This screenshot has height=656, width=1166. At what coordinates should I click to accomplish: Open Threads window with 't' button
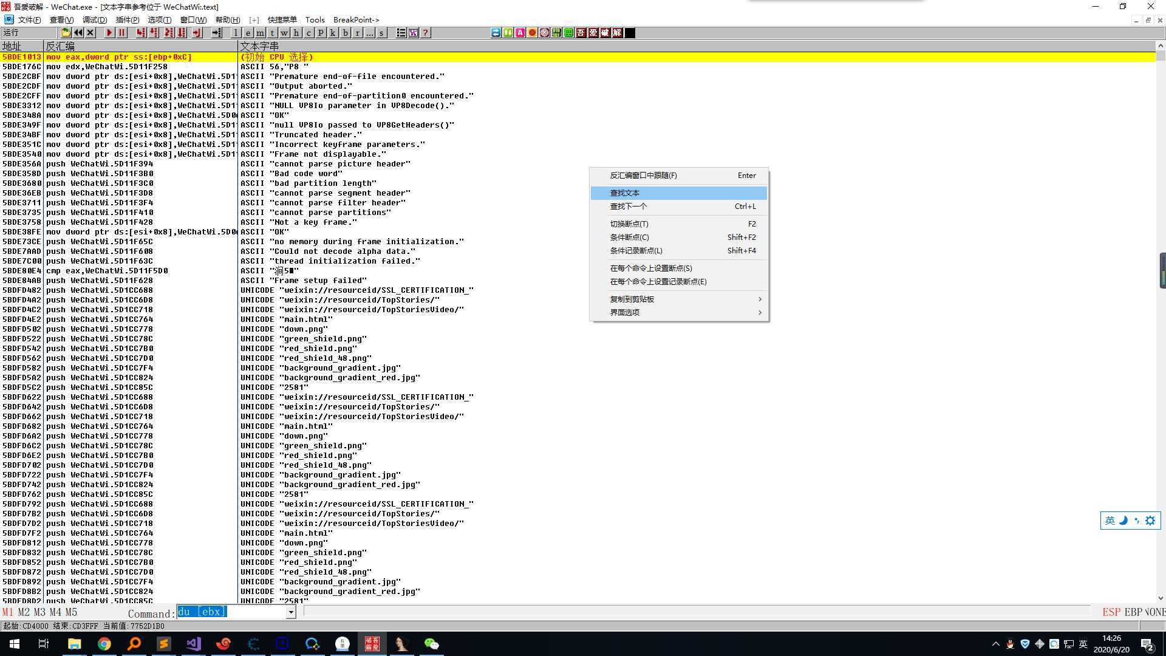(x=272, y=33)
